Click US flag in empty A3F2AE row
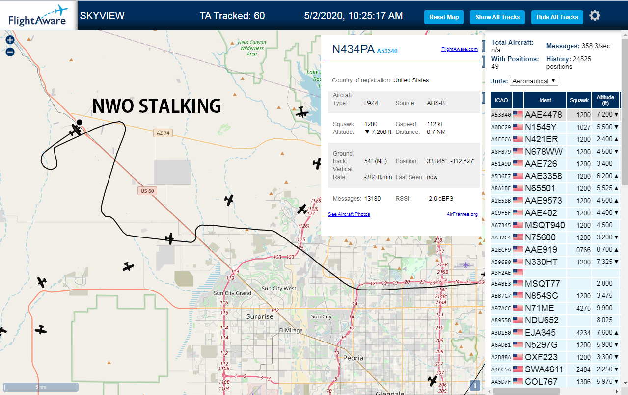The width and height of the screenshot is (628, 395). tap(518, 272)
